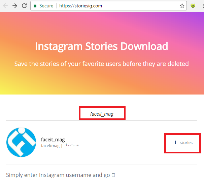This screenshot has width=204, height=185.
Task: Click the 'Save the stories of your favorite users' subtitle
Action: pos(101,64)
